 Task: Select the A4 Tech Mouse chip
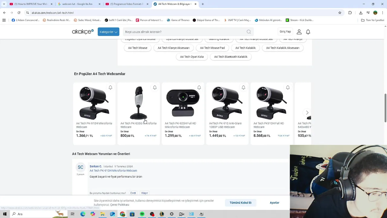coord(138,48)
